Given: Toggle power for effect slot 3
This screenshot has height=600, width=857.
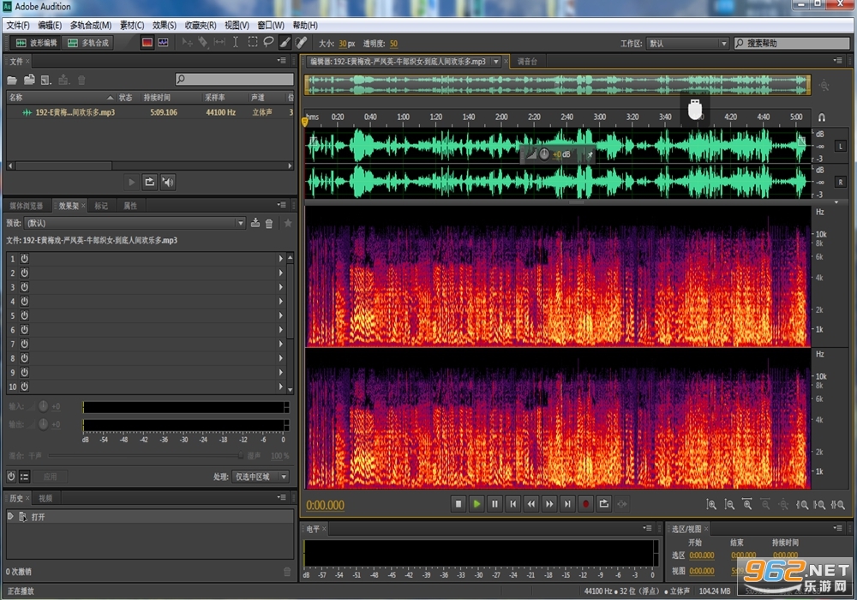Looking at the screenshot, I should (x=25, y=287).
